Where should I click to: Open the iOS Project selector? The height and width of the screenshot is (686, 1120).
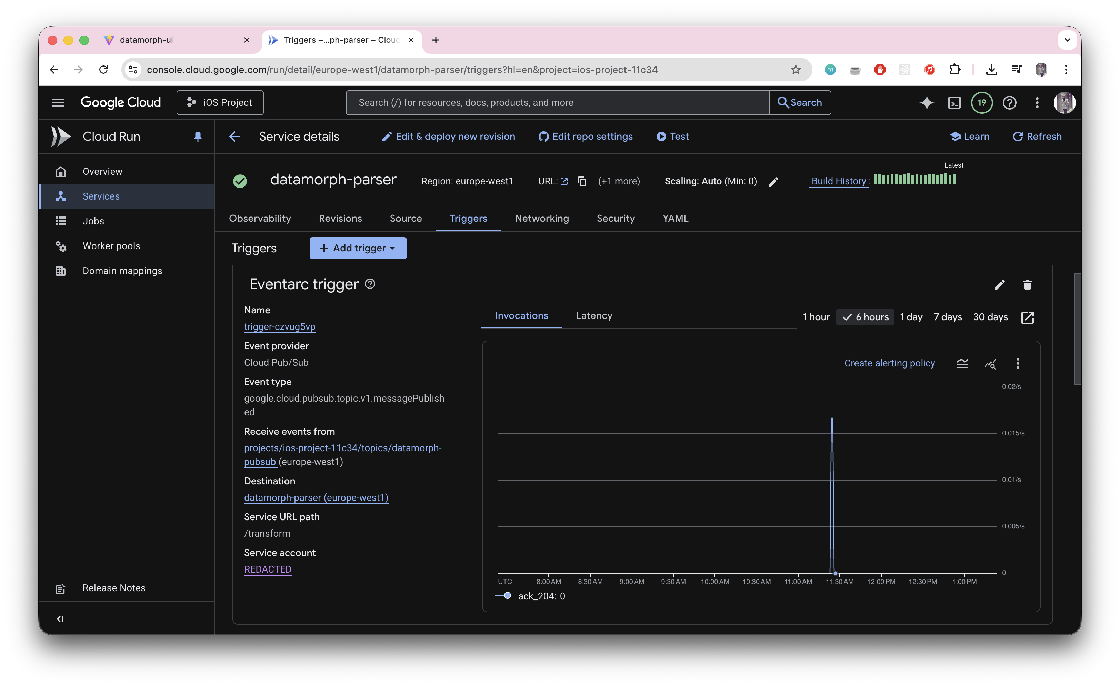point(220,103)
